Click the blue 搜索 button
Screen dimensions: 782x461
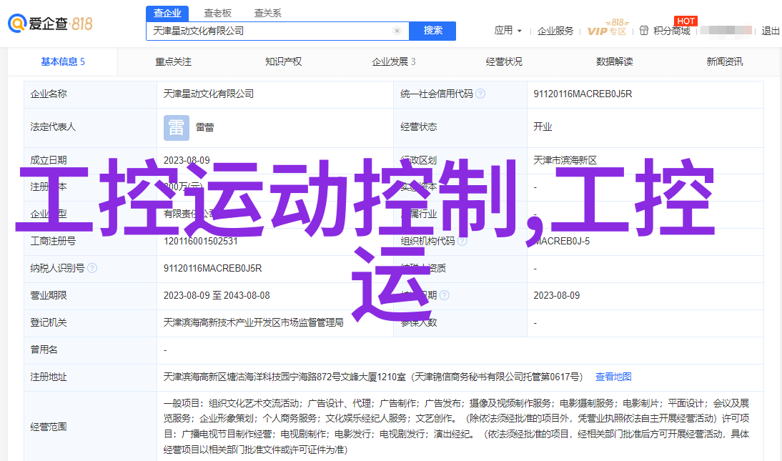432,31
